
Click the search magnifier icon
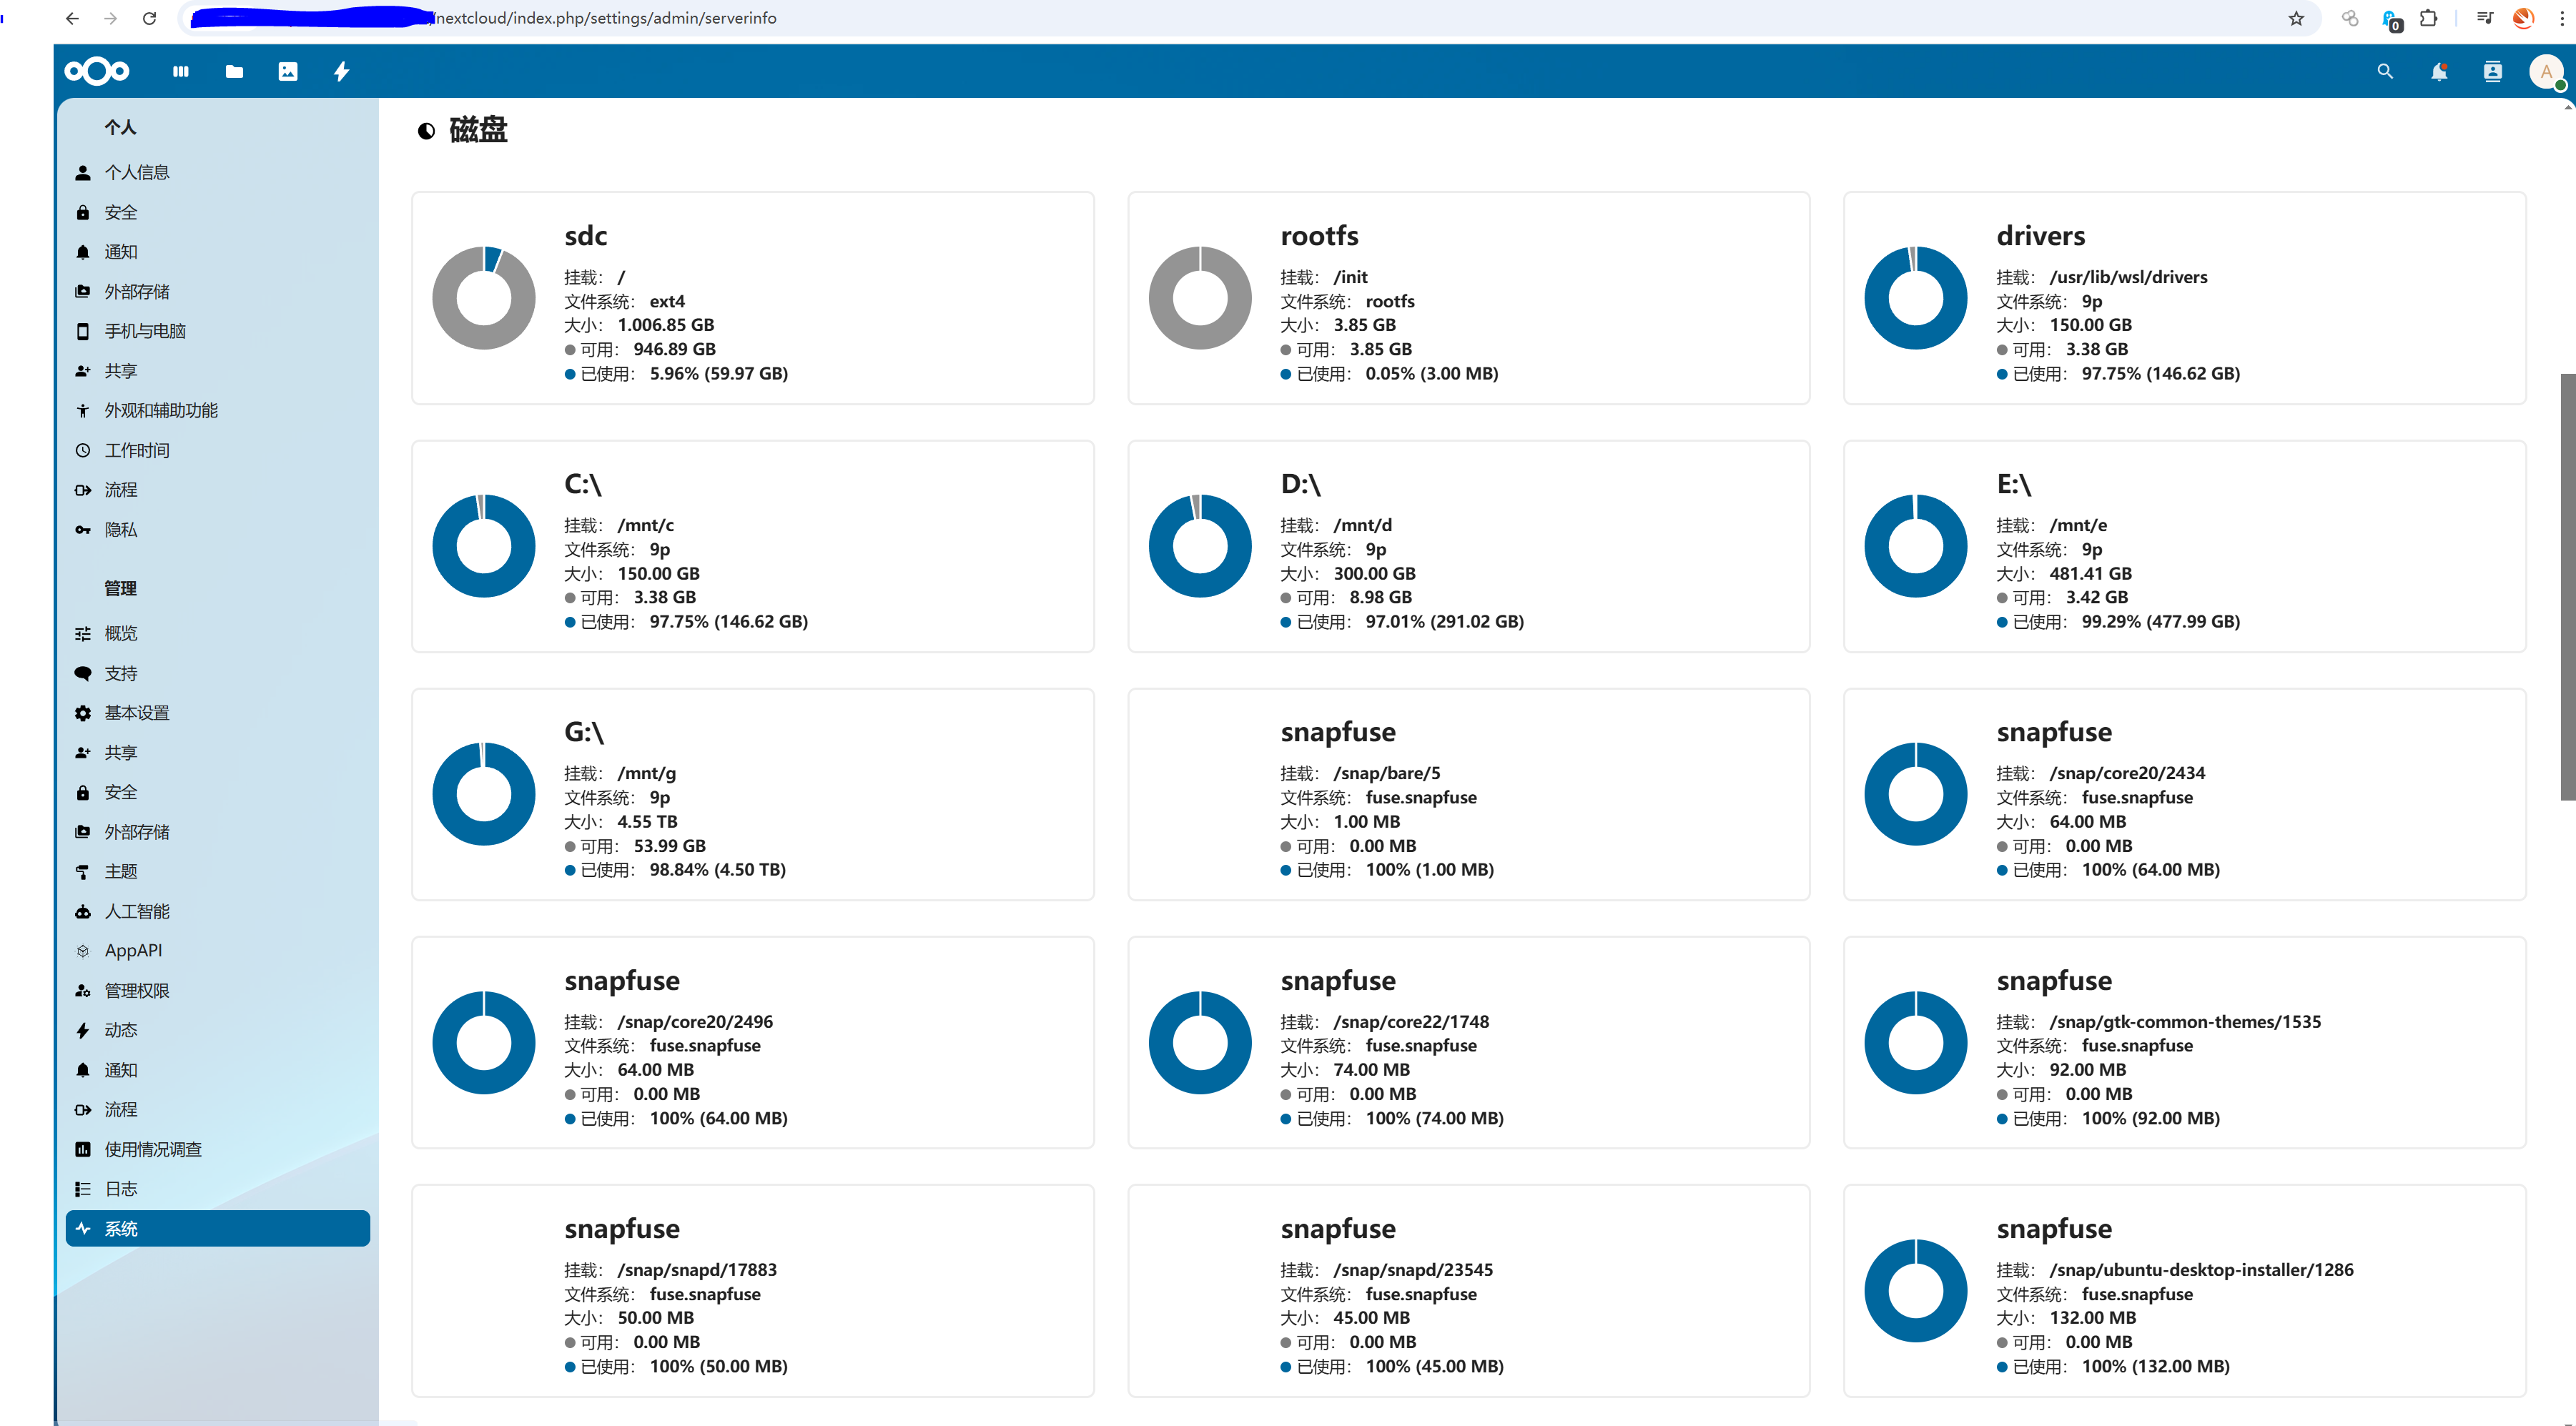(x=2385, y=71)
